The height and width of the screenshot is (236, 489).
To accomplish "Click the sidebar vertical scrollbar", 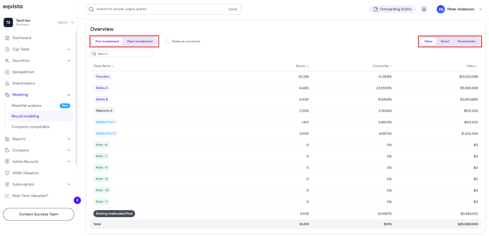I will coord(76,98).
